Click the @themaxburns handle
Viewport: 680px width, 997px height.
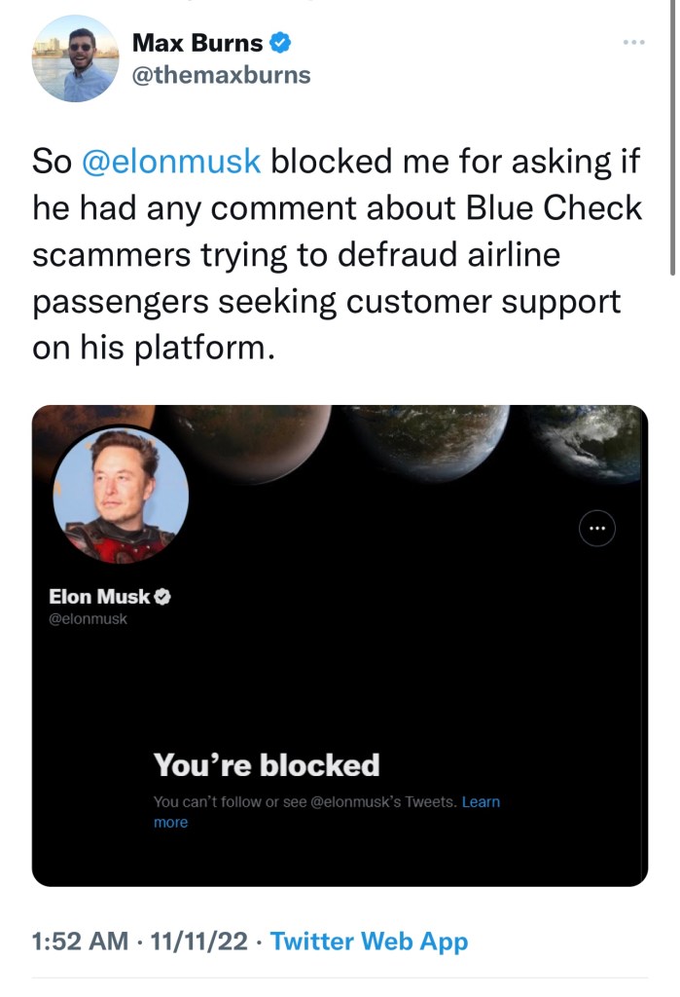coord(221,74)
